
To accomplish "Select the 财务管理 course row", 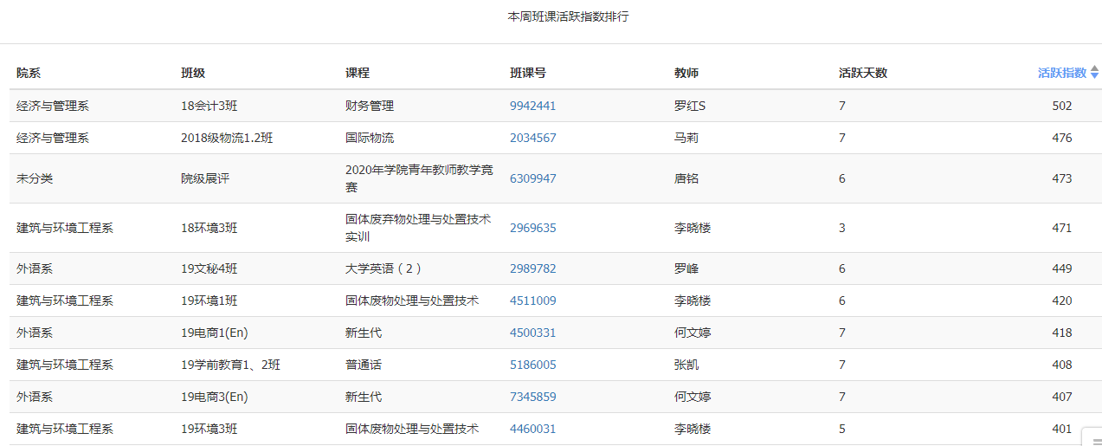I will click(551, 106).
